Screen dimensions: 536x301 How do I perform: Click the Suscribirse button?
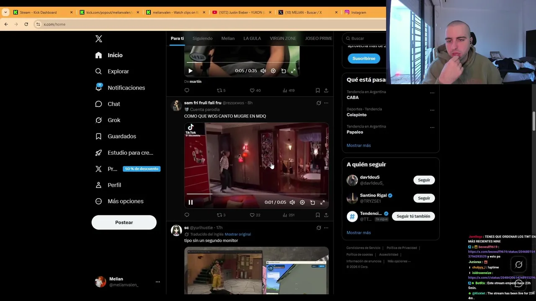tap(364, 59)
